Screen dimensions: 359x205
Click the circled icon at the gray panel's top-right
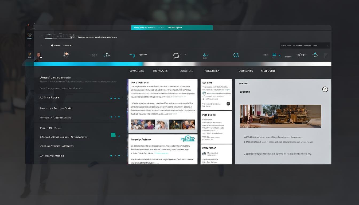coord(325,89)
